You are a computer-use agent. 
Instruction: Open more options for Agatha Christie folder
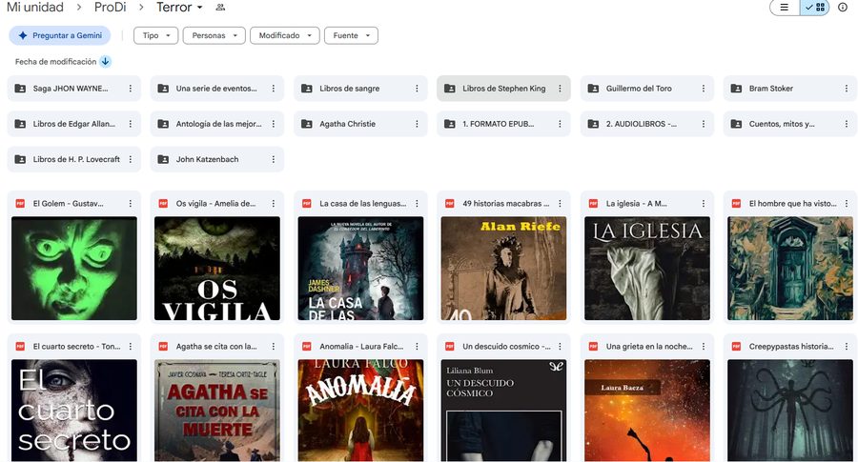(417, 124)
